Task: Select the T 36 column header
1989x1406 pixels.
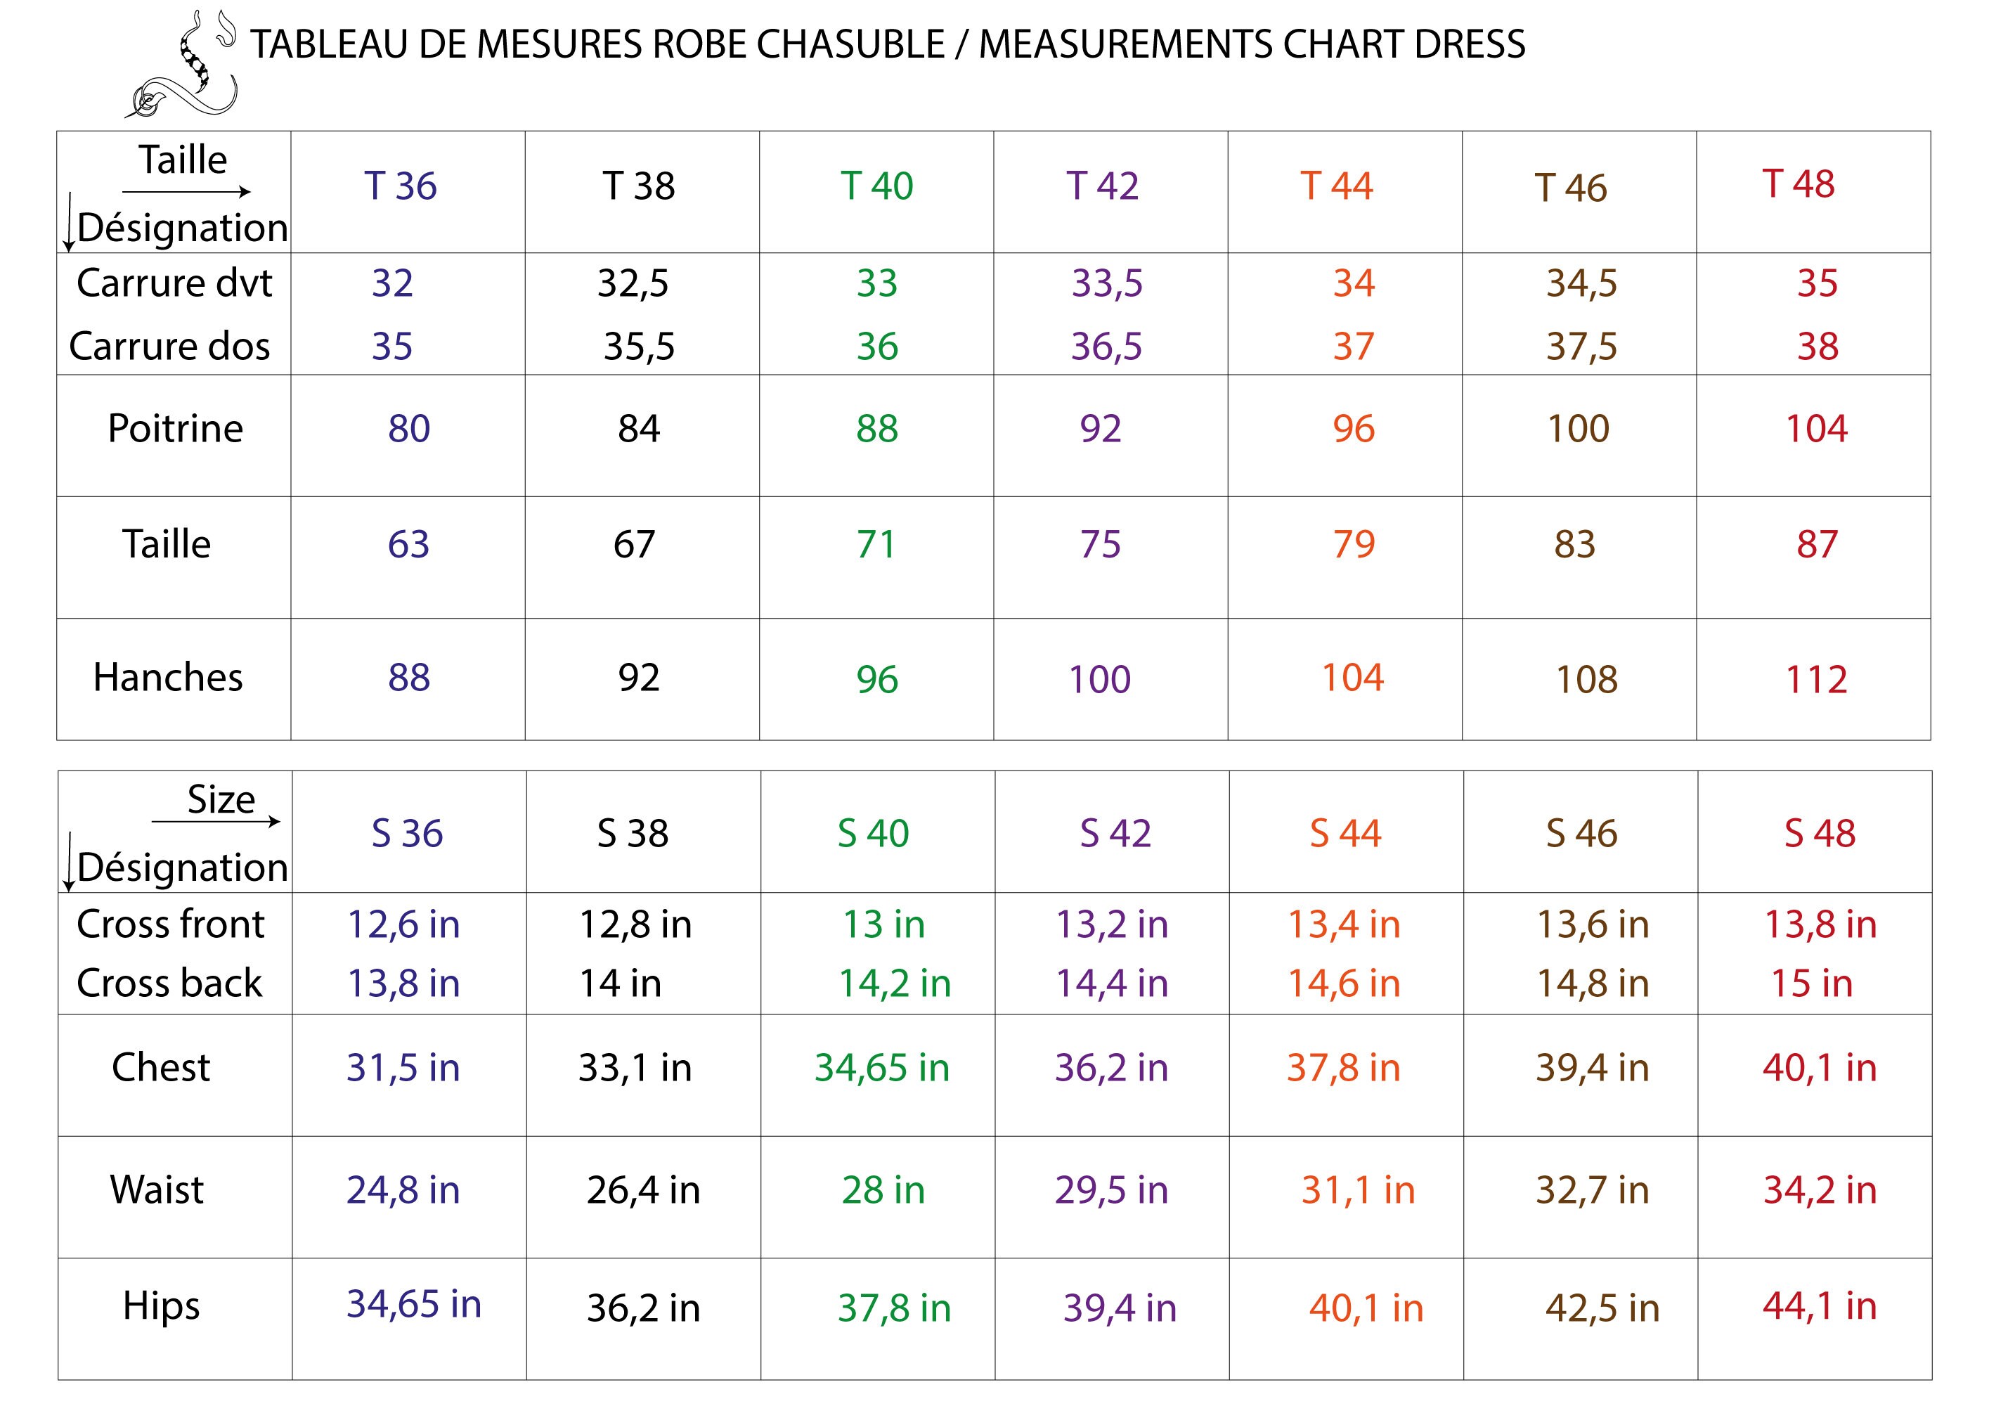Action: point(400,186)
